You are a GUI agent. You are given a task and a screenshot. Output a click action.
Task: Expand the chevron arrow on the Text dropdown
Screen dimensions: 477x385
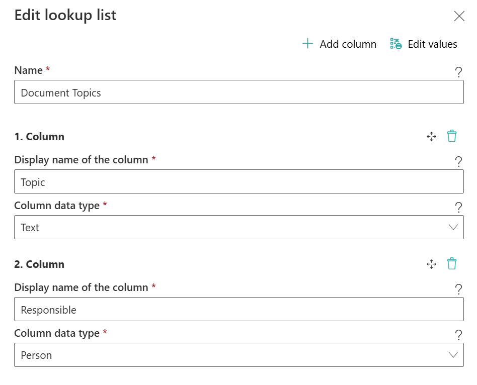(453, 228)
